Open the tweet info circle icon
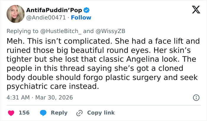This screenshot has width=207, height=121. pos(196,97)
